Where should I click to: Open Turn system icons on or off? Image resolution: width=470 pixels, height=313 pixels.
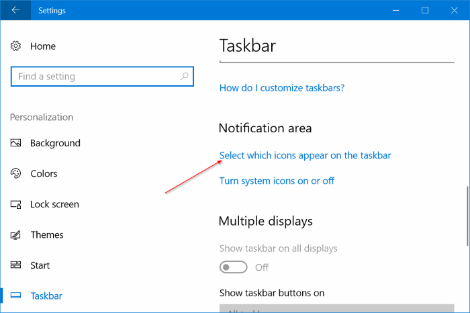pos(277,181)
